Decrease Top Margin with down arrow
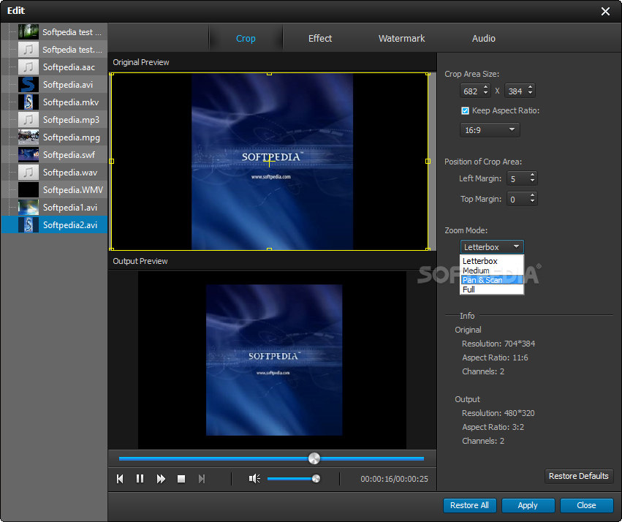The width and height of the screenshot is (622, 522). point(532,203)
